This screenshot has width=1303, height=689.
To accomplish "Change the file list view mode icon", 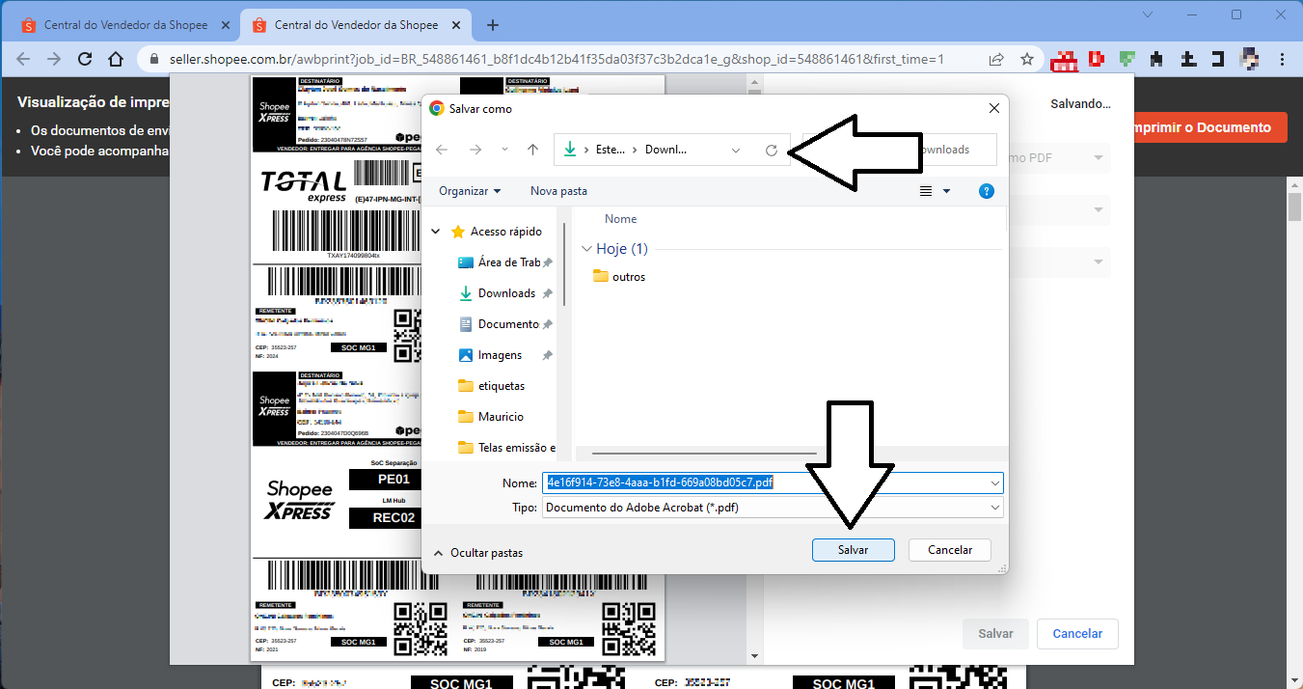I will coord(926,191).
